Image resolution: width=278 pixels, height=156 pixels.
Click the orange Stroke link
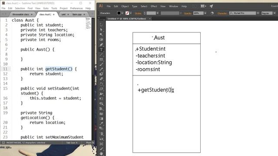(138, 13)
